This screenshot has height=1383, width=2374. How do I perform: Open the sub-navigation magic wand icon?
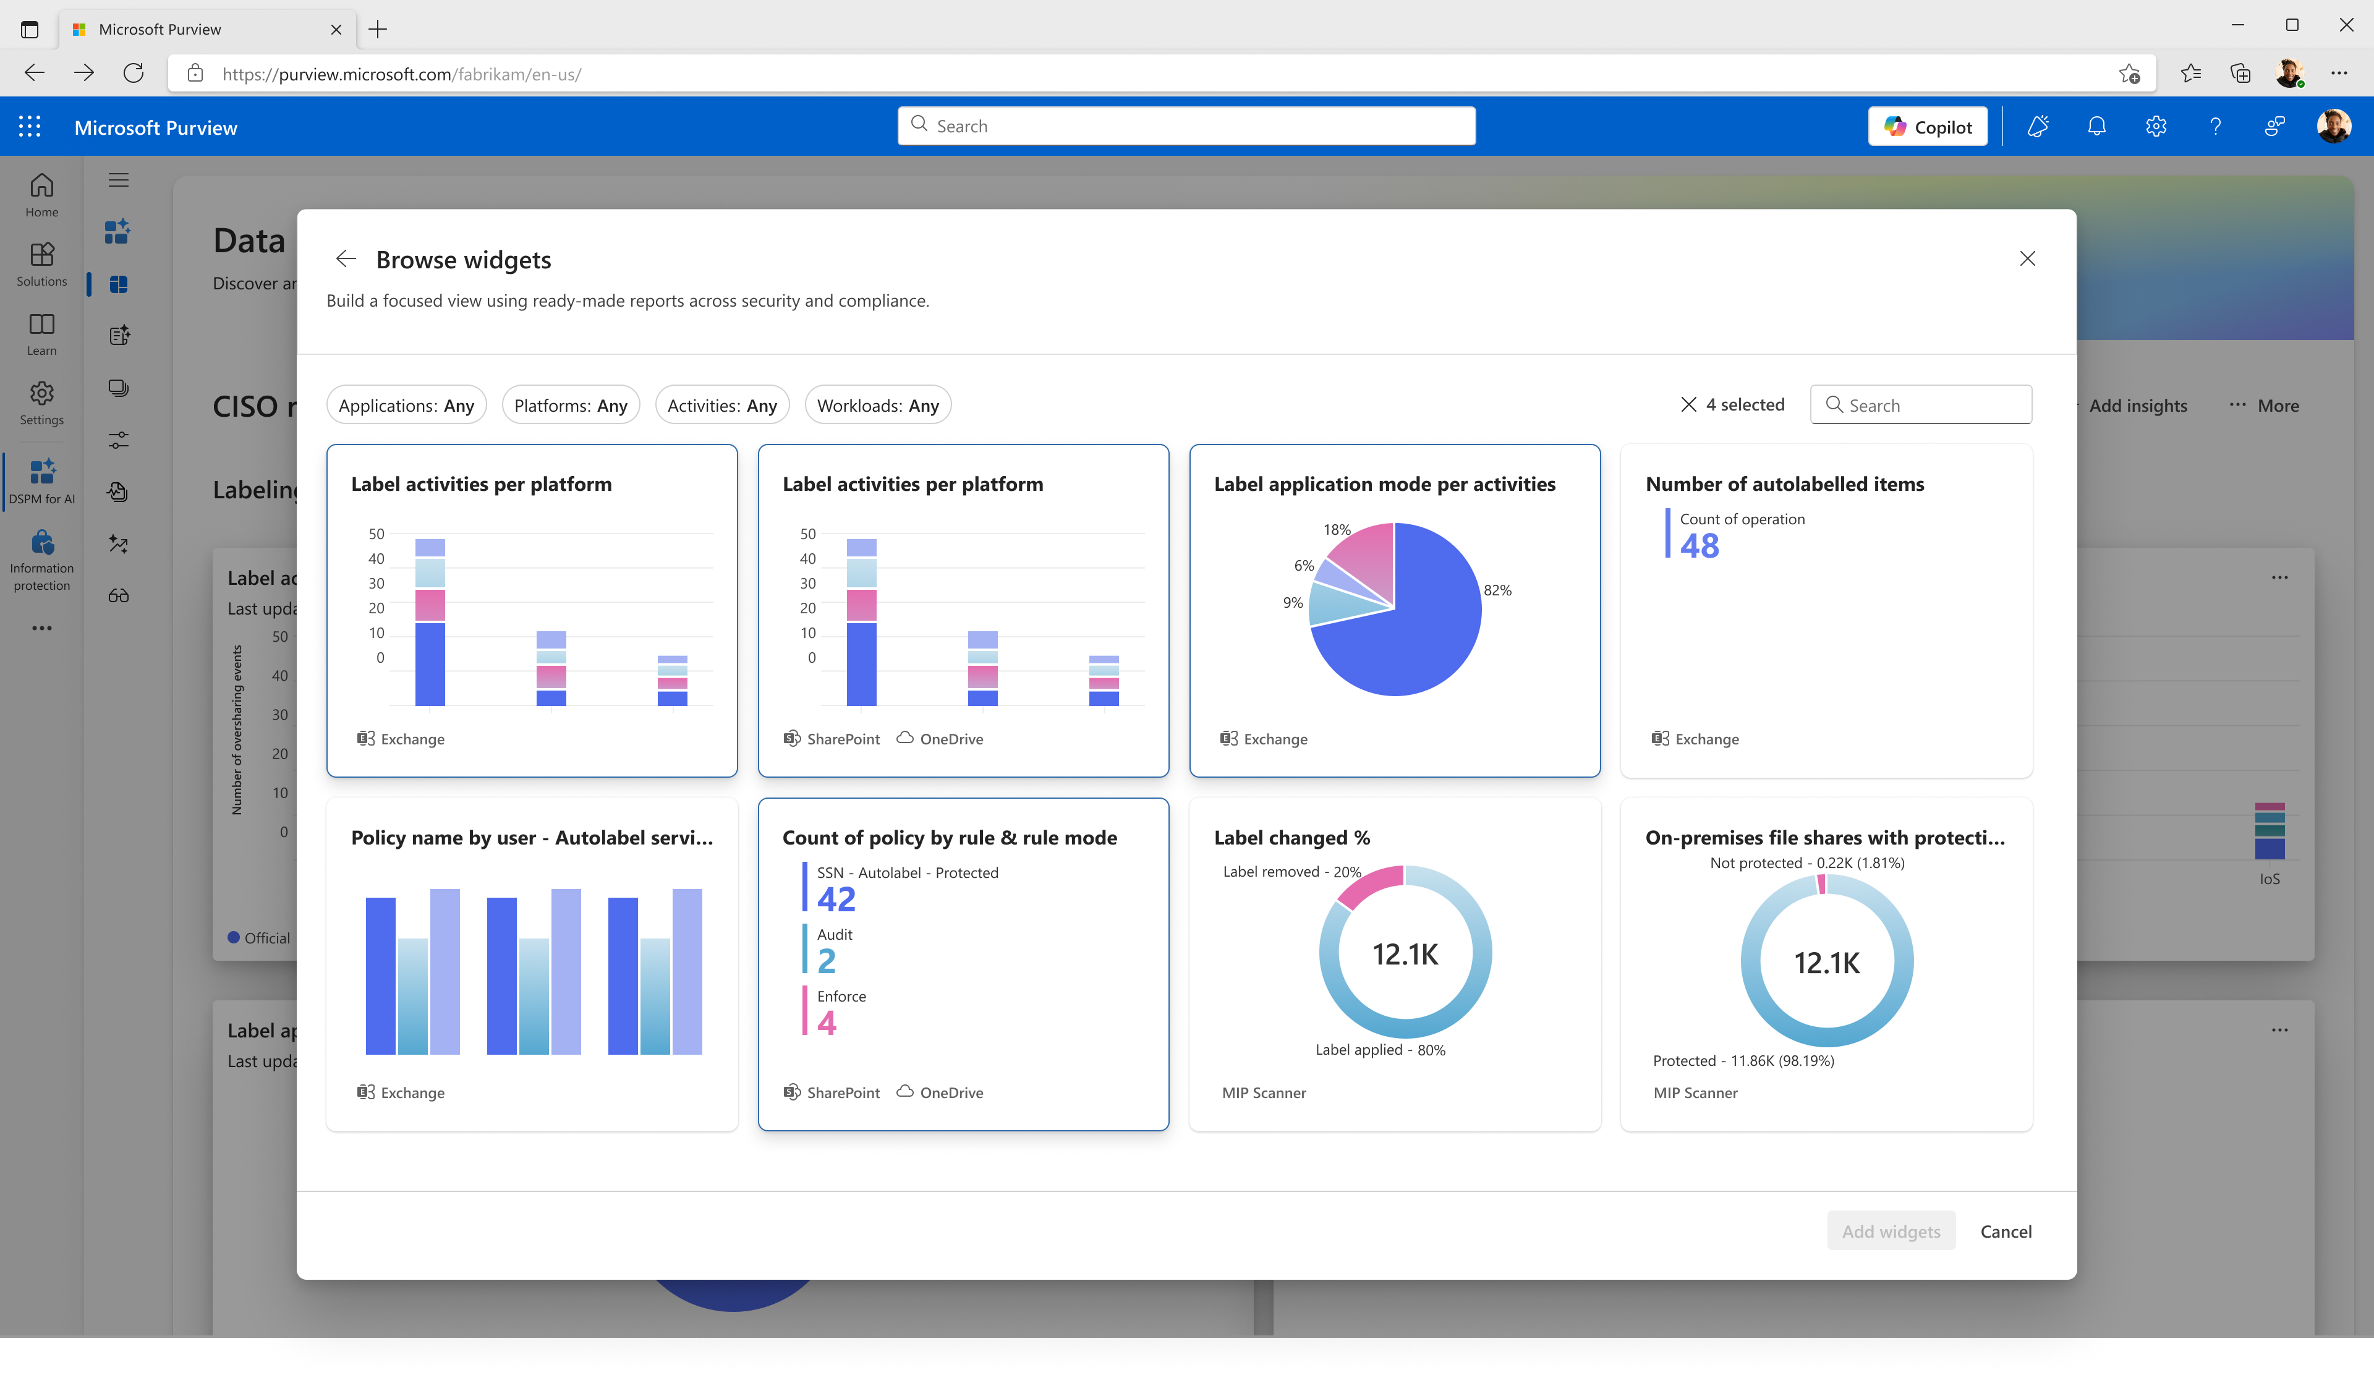(119, 543)
